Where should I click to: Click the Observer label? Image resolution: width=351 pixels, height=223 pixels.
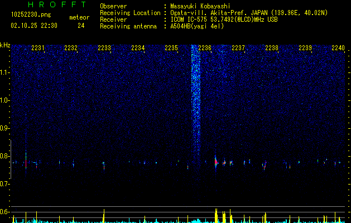(x=113, y=6)
